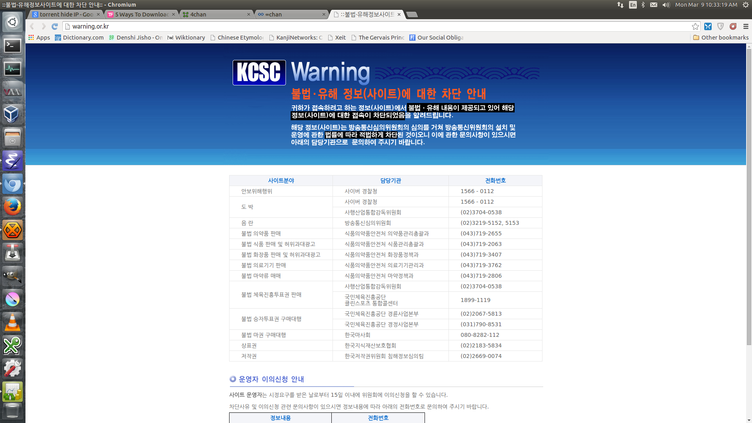Open System Monitor dock icon

(13, 69)
